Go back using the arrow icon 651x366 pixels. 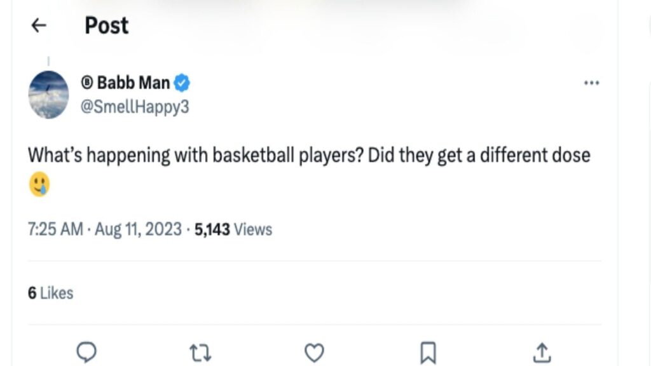coord(38,25)
